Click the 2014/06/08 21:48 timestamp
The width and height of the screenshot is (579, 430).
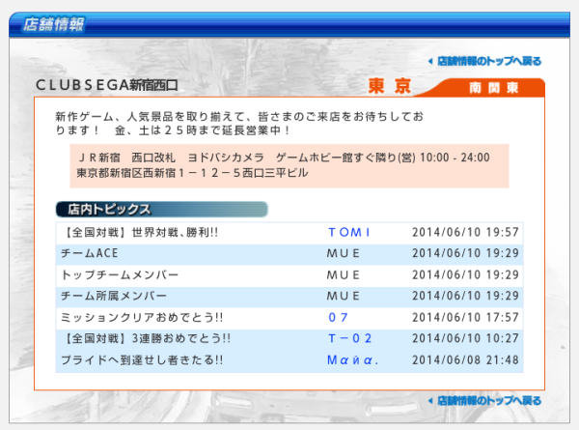[x=466, y=359]
